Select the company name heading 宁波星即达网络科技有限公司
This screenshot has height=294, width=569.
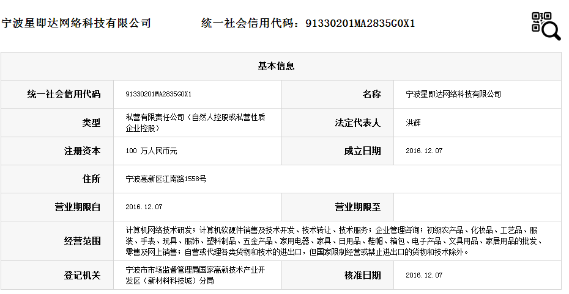(76, 23)
